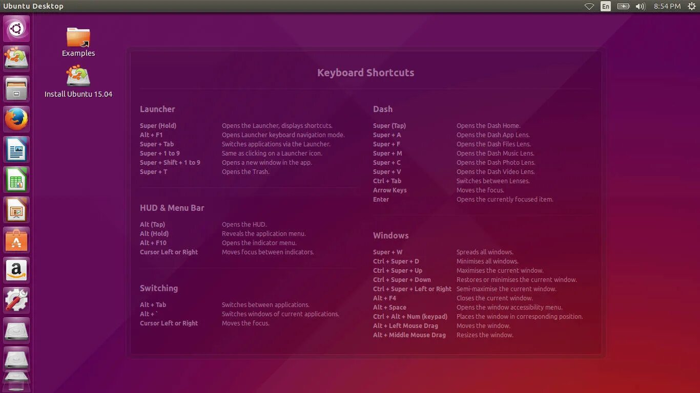Open LibreOffice Writer from launcher
The image size is (700, 393).
(17, 149)
